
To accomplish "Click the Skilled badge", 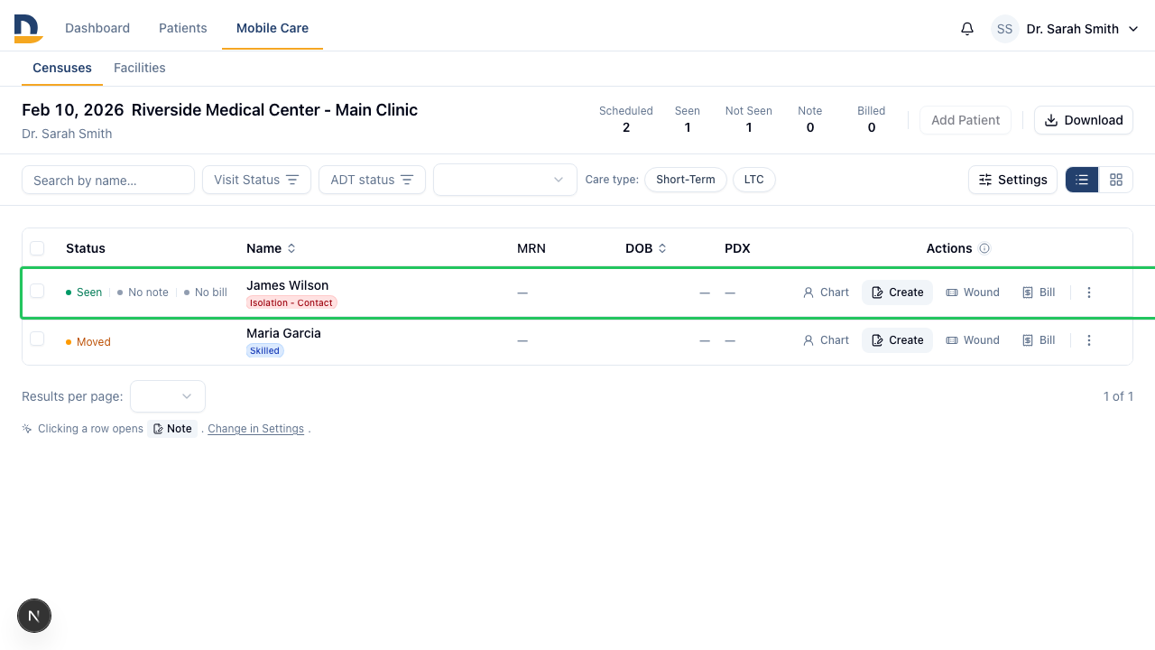I will [x=265, y=350].
